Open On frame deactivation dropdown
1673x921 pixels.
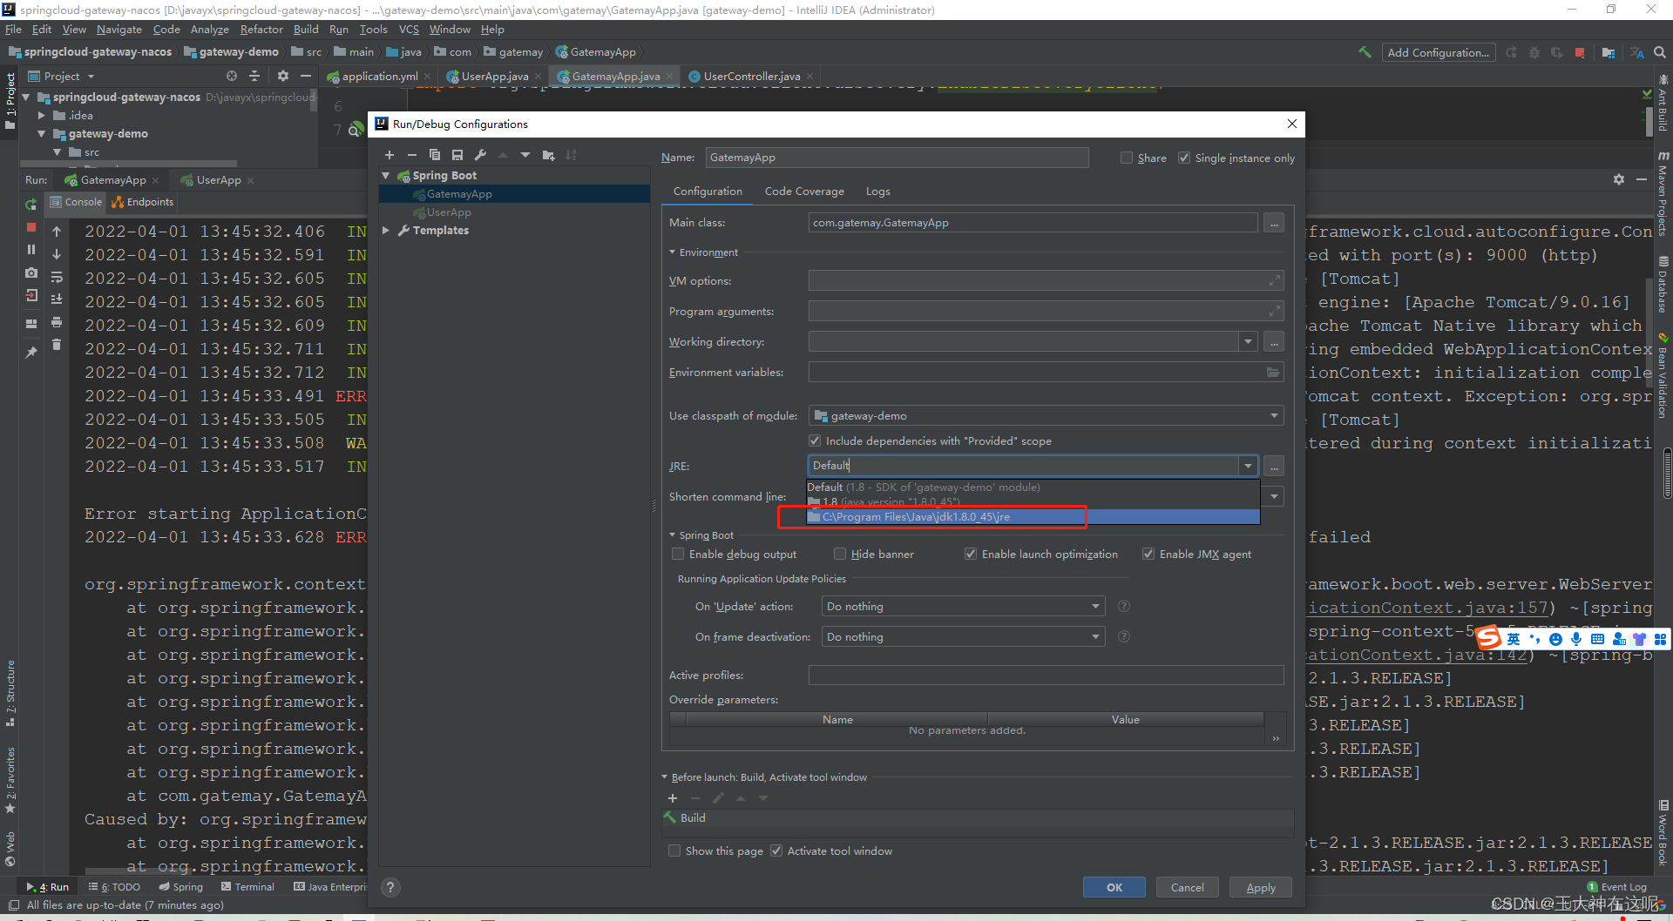coord(1095,637)
